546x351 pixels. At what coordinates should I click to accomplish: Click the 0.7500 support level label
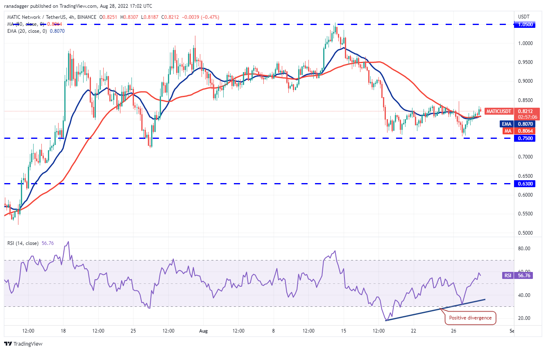pyautogui.click(x=526, y=138)
